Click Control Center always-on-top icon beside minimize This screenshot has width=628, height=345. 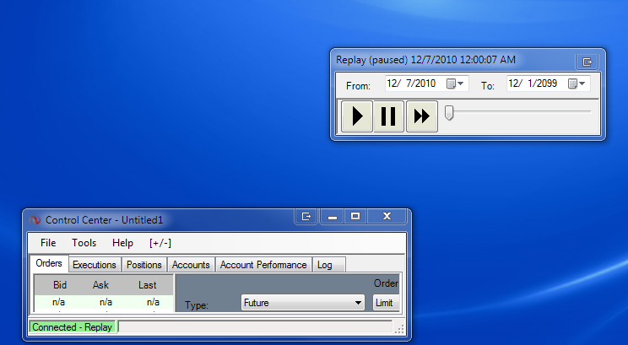click(x=306, y=217)
